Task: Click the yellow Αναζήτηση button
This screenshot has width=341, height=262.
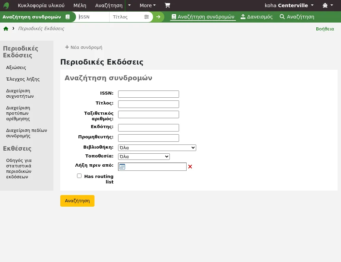Action: [77, 201]
